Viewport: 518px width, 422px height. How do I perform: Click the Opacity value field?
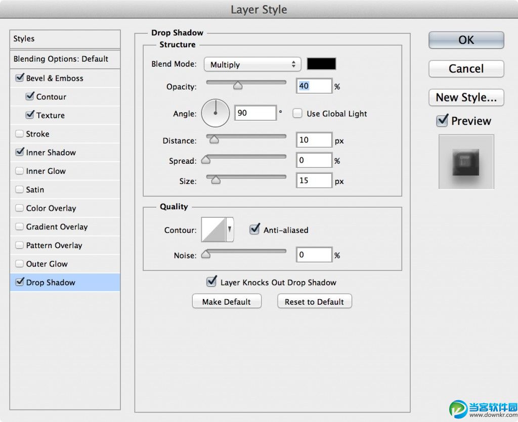point(314,86)
